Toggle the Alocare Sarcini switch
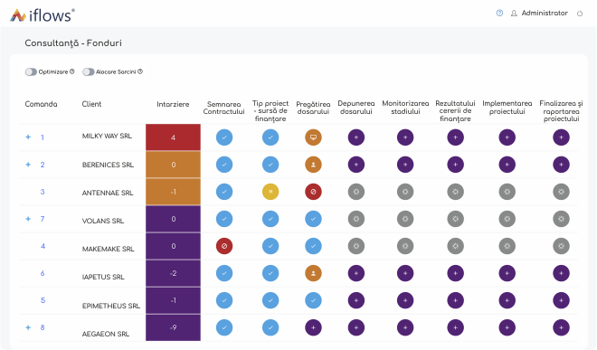Screen dimensions: 597x350 (x=89, y=71)
